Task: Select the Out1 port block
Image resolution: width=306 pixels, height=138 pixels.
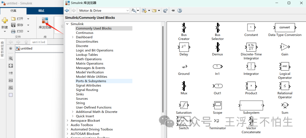Action: 217,86
